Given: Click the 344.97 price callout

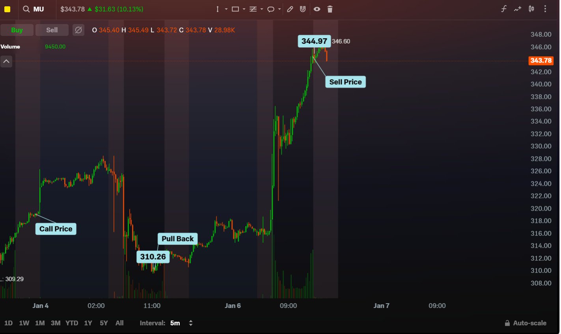Looking at the screenshot, I should [x=314, y=41].
